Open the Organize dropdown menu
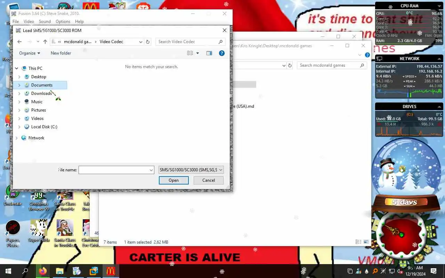The width and height of the screenshot is (445, 278). coord(30,53)
